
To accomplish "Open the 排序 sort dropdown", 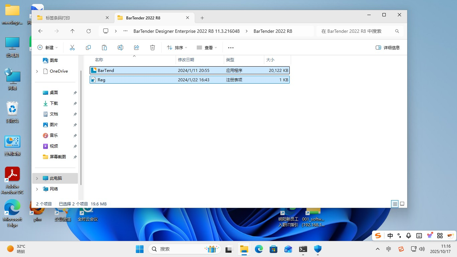I will click(177, 48).
